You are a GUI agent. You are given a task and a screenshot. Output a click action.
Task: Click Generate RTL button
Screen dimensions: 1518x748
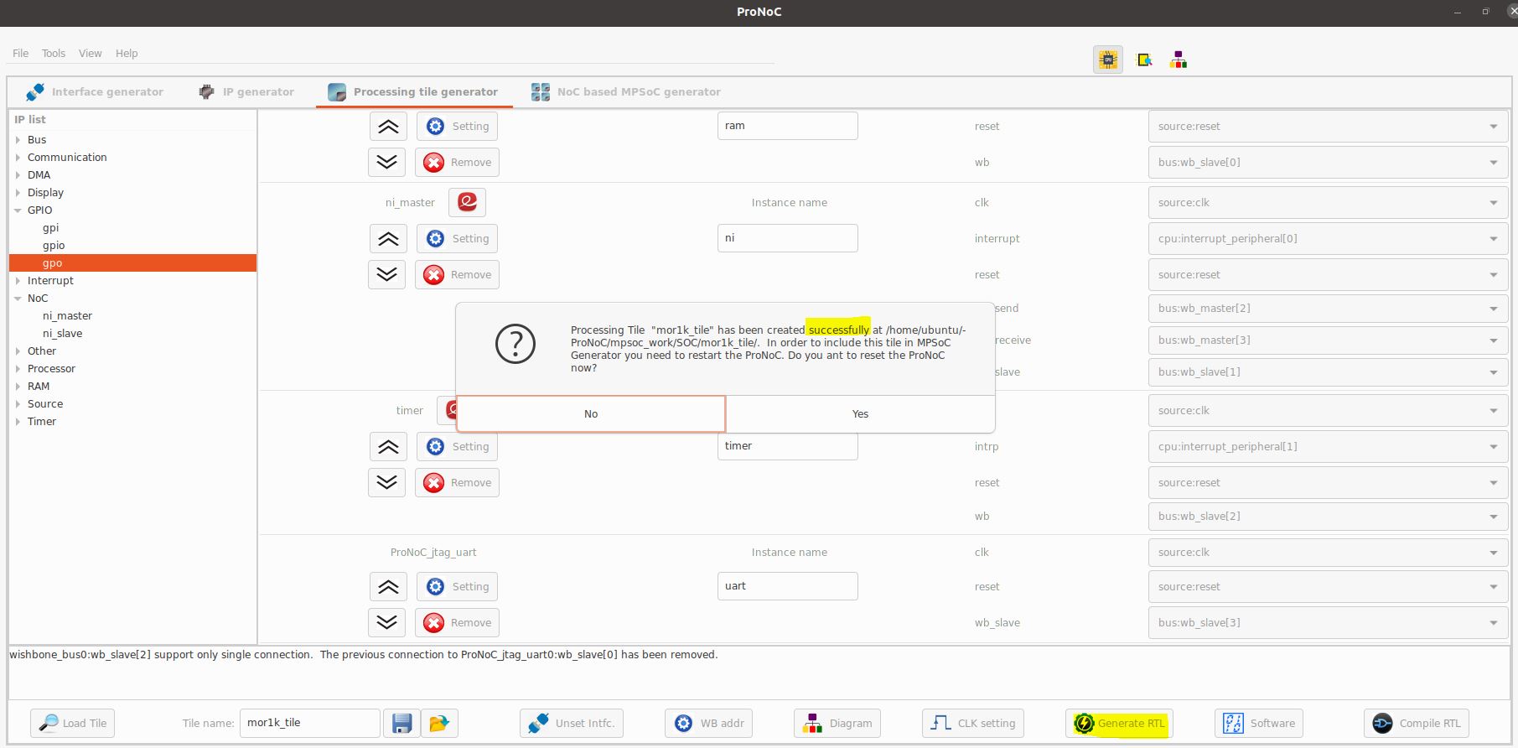[x=1119, y=723]
